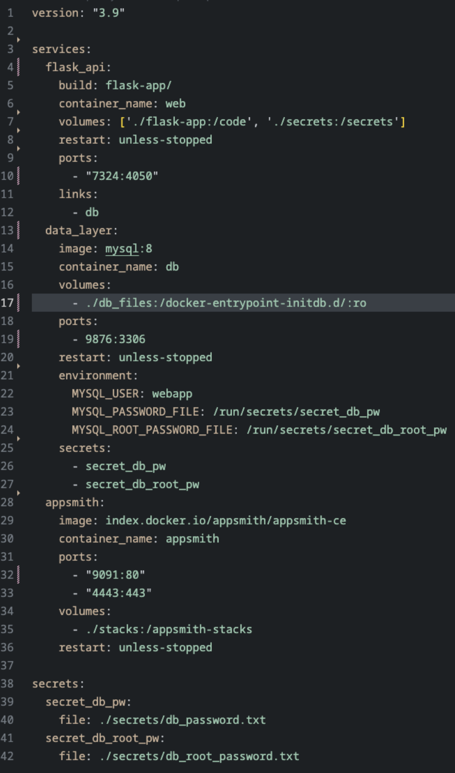The height and width of the screenshot is (773, 455).
Task: Click container_name: appsmith text
Action: 139,539
